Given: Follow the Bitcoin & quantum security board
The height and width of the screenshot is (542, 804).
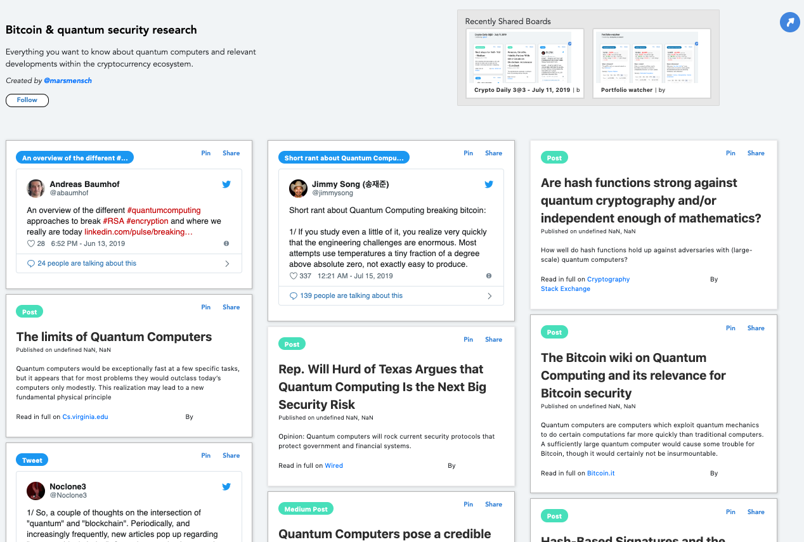Looking at the screenshot, I should pos(27,100).
